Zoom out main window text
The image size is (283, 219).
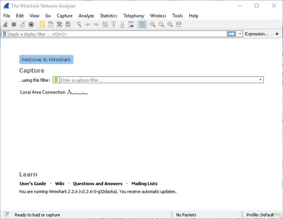[162, 24]
